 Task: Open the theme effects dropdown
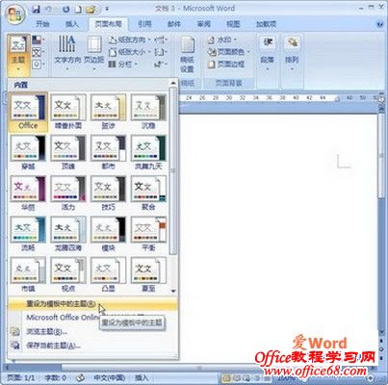coord(38,64)
